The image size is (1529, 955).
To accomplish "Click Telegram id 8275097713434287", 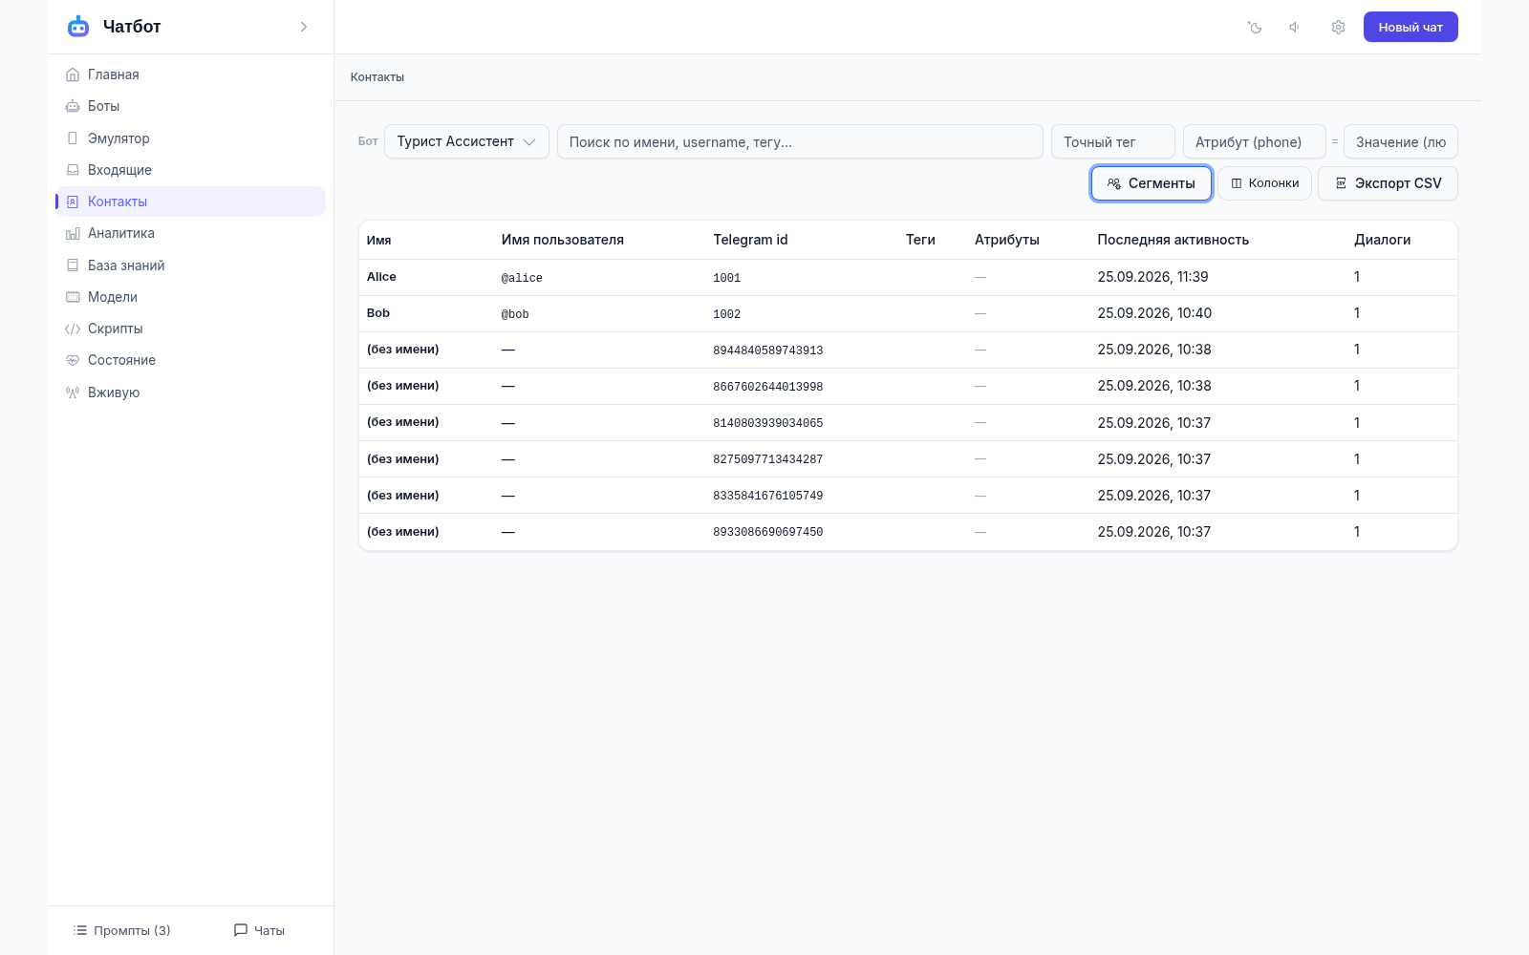I will click(x=768, y=459).
